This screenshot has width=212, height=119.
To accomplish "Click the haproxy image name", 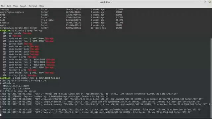I will click(x=4, y=23).
